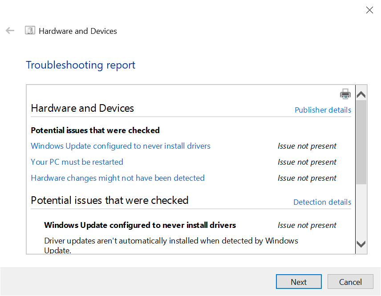Click the driver updates description text
The width and height of the screenshot is (381, 296).
pos(171,241)
